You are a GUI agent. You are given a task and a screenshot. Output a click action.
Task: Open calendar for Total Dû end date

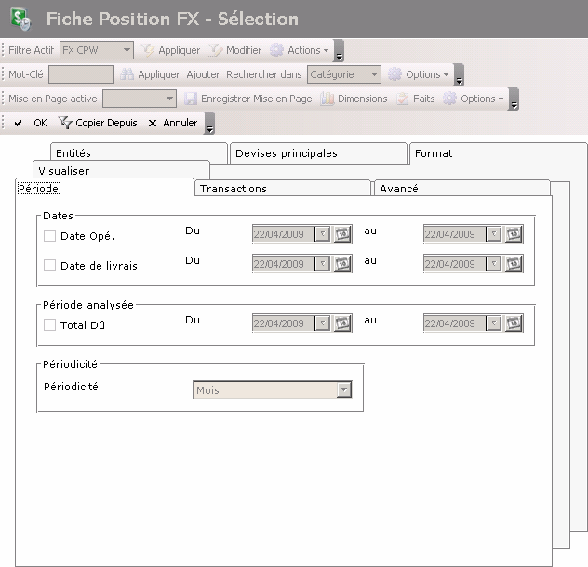(x=514, y=323)
